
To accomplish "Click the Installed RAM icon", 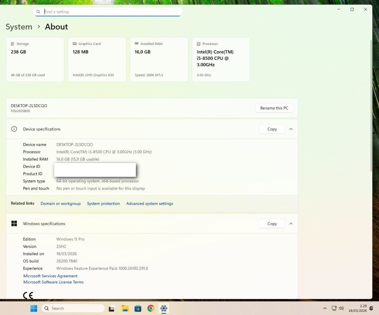I will [137, 43].
